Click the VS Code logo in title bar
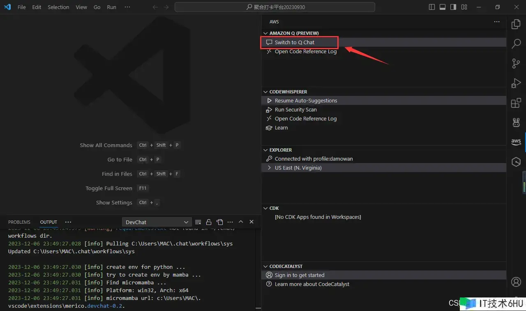The height and width of the screenshot is (311, 526). pos(7,7)
